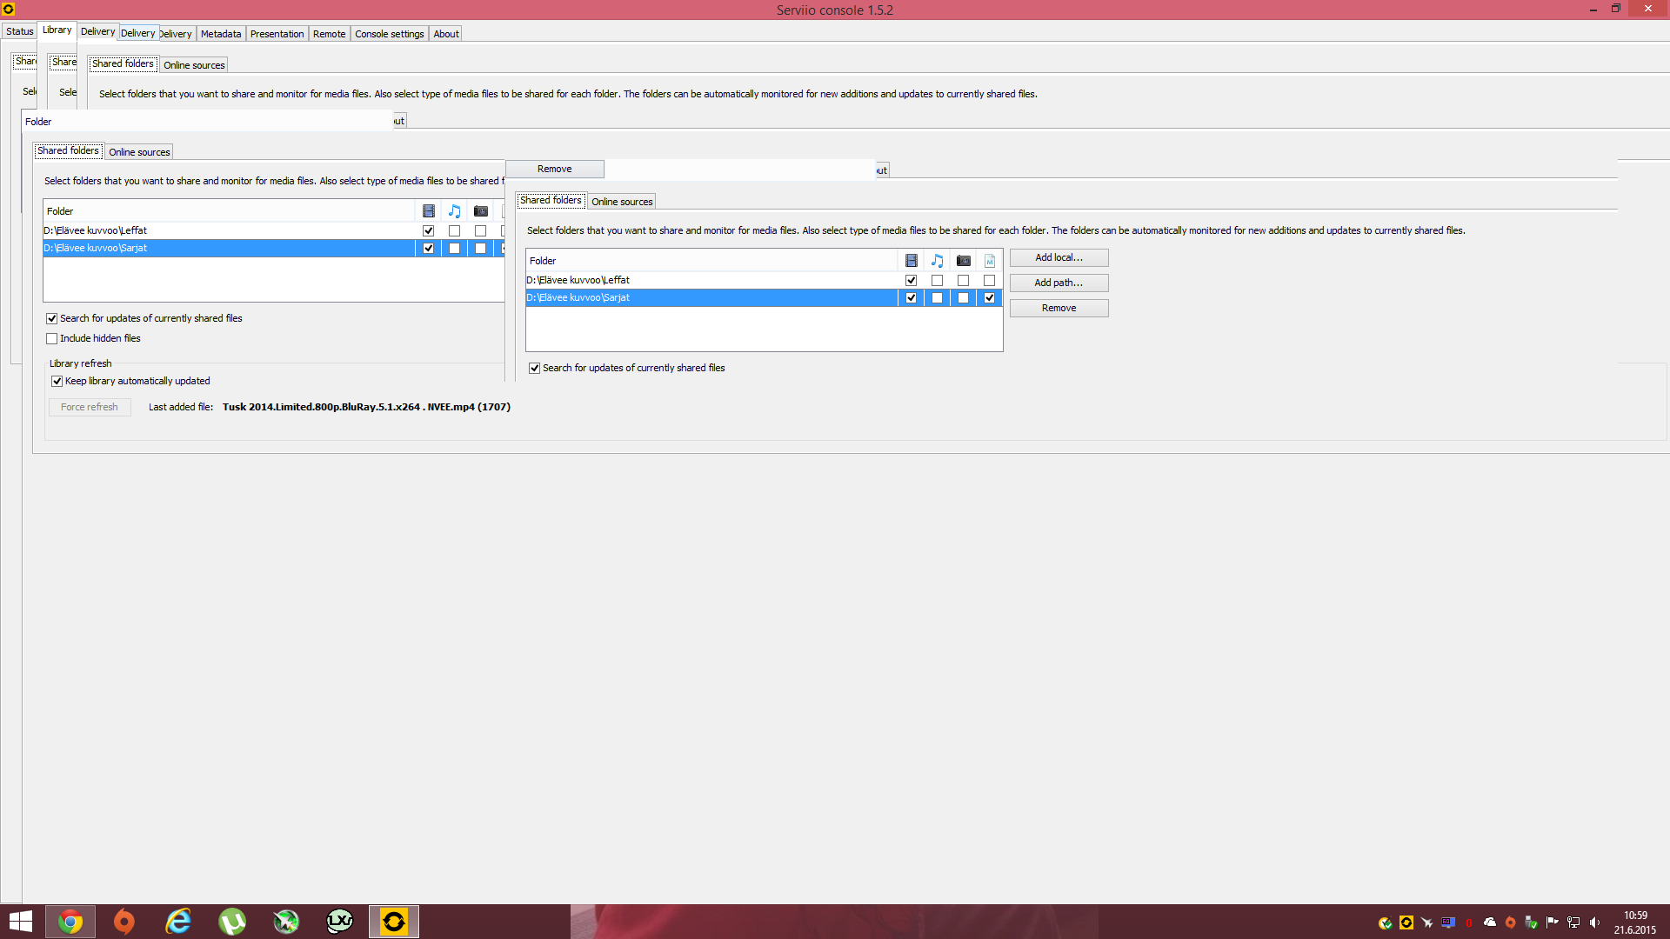Click the online metadata column icon beside Add local

click(989, 261)
